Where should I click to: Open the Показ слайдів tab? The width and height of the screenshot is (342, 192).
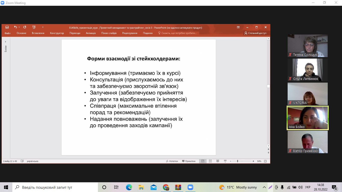(109, 33)
